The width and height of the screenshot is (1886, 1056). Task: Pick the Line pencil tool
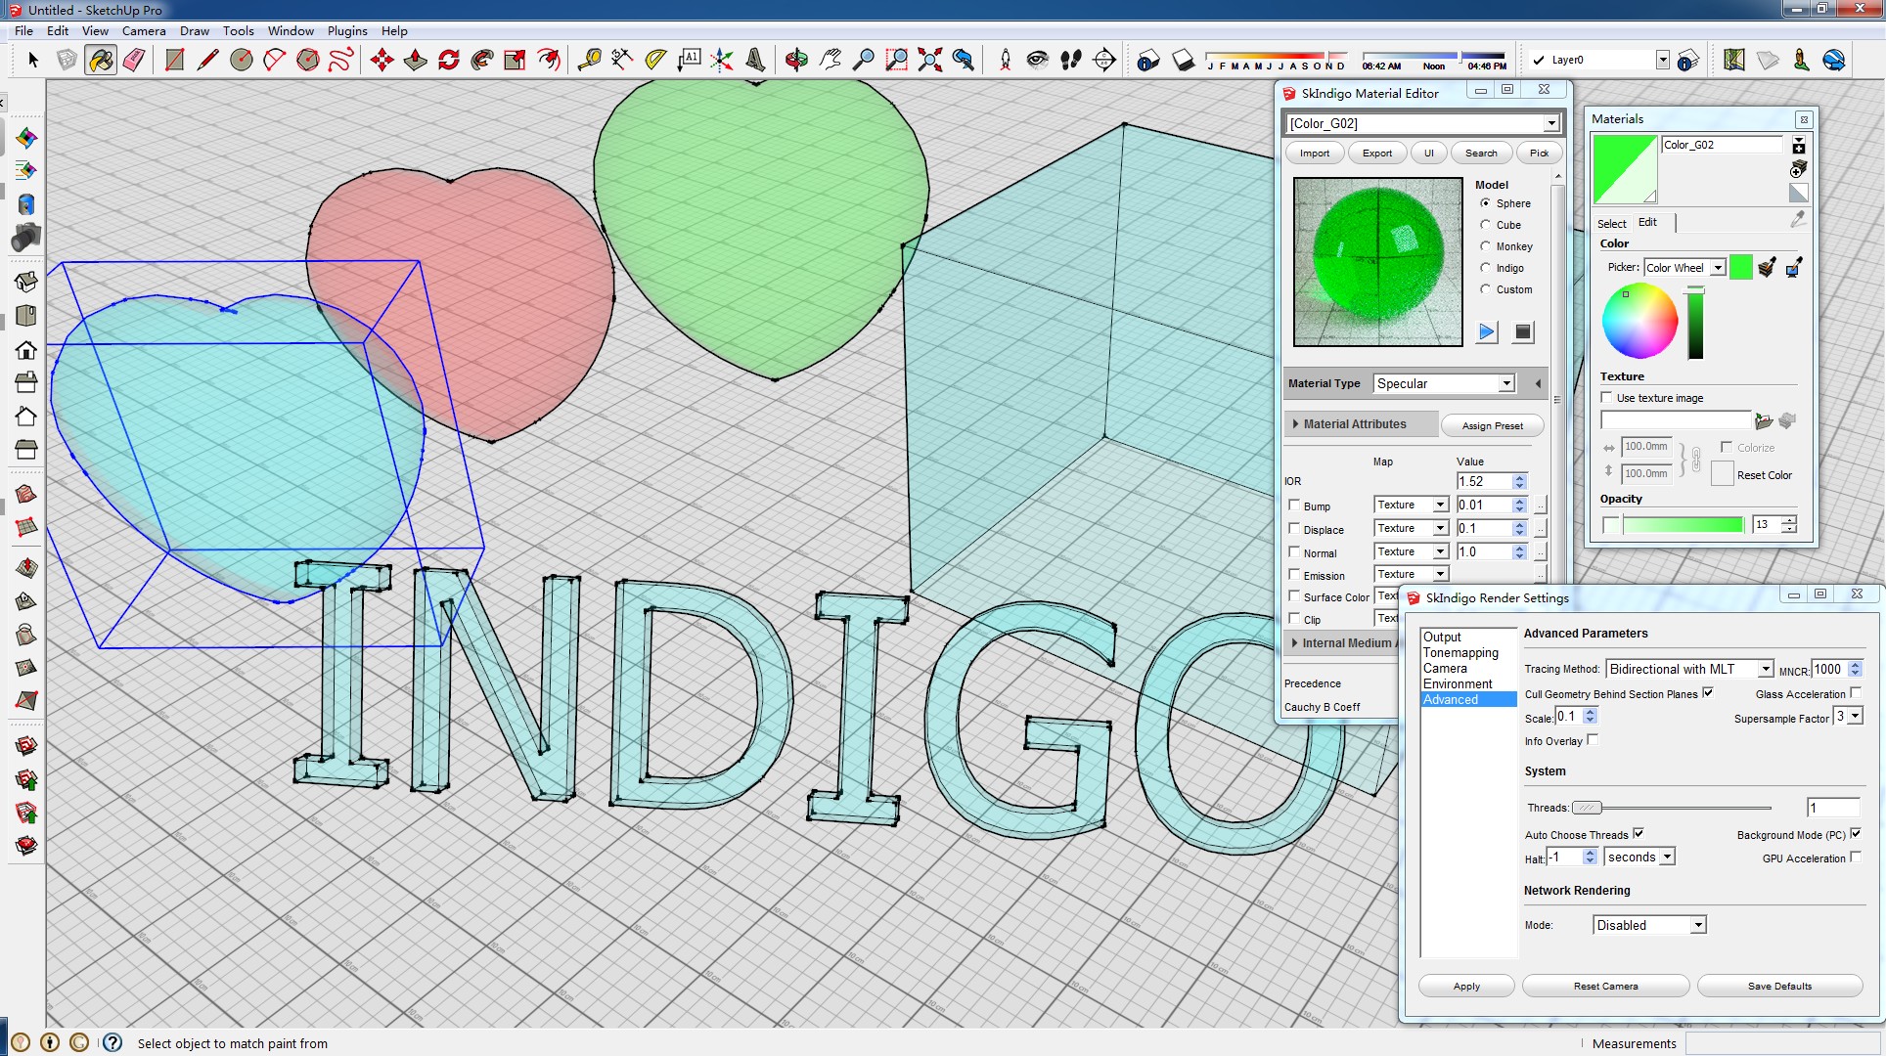pyautogui.click(x=207, y=61)
